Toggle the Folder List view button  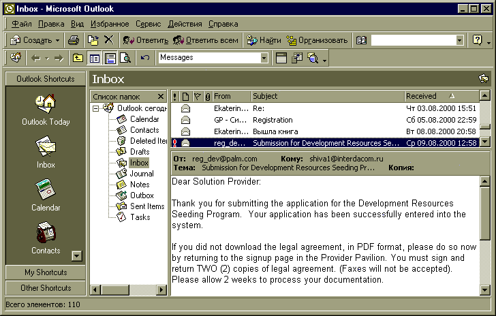[94, 58]
